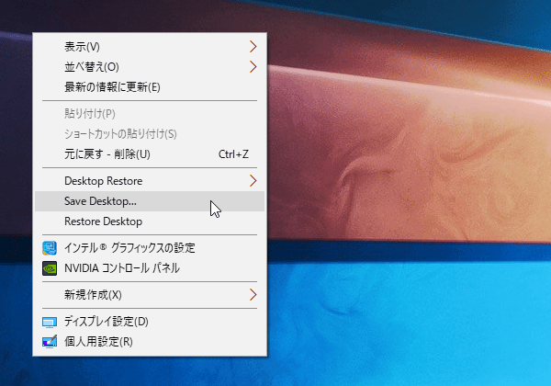Expand the 並べ替え(O) submenu arrow
The image size is (551, 386).
coord(253,66)
